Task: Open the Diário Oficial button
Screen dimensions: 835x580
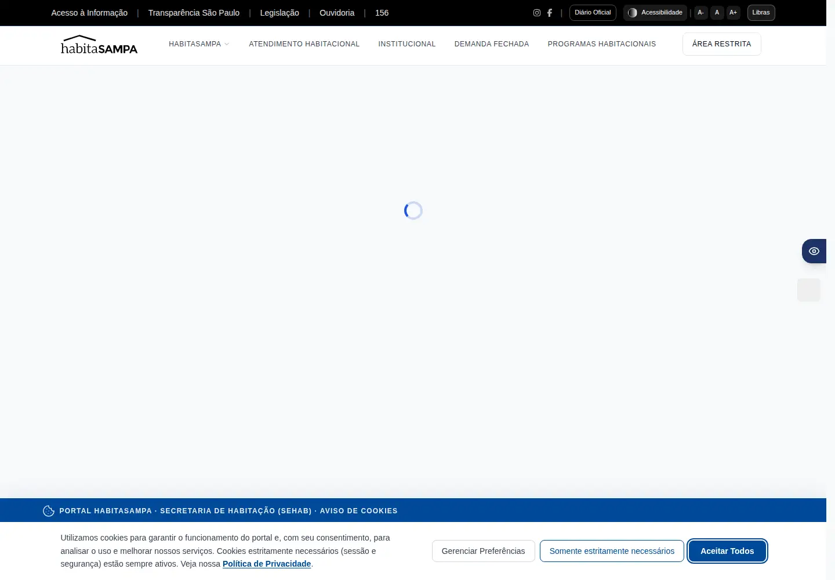Action: (x=593, y=13)
